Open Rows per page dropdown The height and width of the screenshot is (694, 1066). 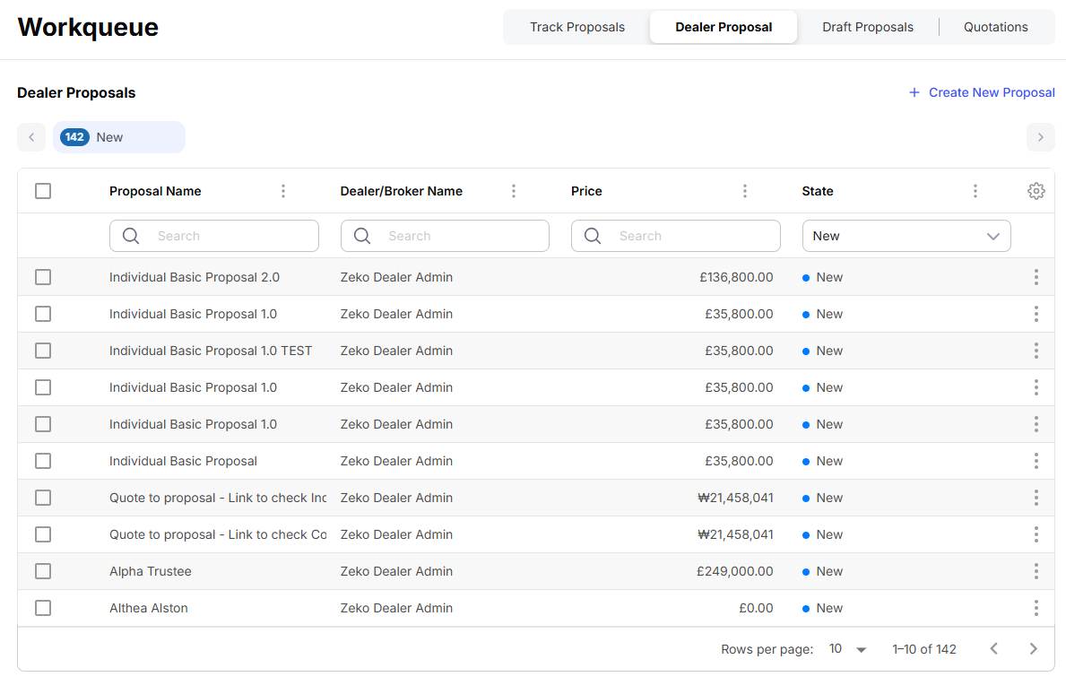point(847,649)
